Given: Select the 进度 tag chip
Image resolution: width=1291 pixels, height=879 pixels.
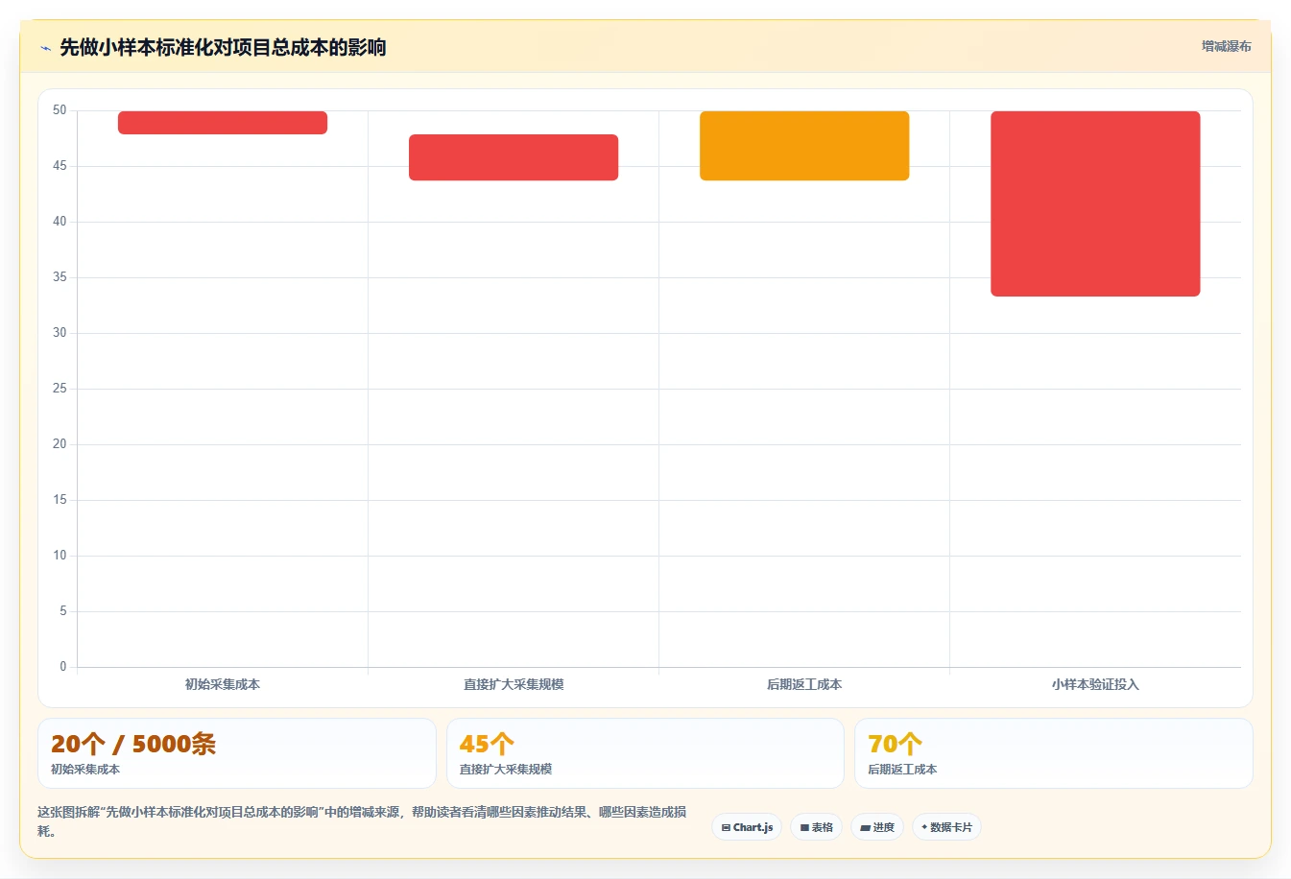Looking at the screenshot, I should tap(877, 827).
